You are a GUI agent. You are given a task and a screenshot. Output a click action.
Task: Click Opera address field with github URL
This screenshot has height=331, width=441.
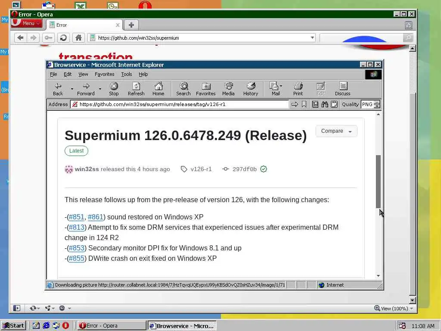[202, 38]
